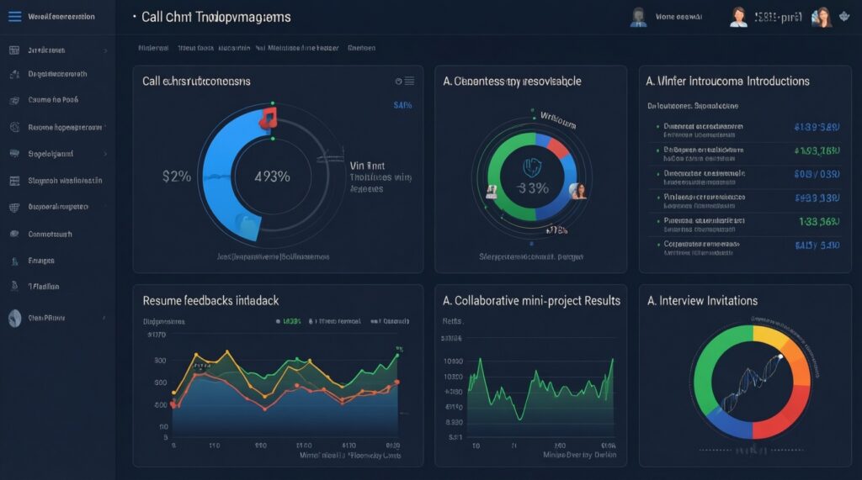This screenshot has height=480, width=862.
Task: Expand the first sidebar item using its chevron
Action: [x=105, y=50]
